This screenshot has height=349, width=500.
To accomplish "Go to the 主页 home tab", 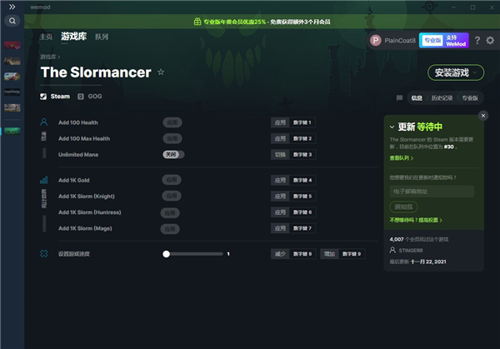I will (x=46, y=37).
